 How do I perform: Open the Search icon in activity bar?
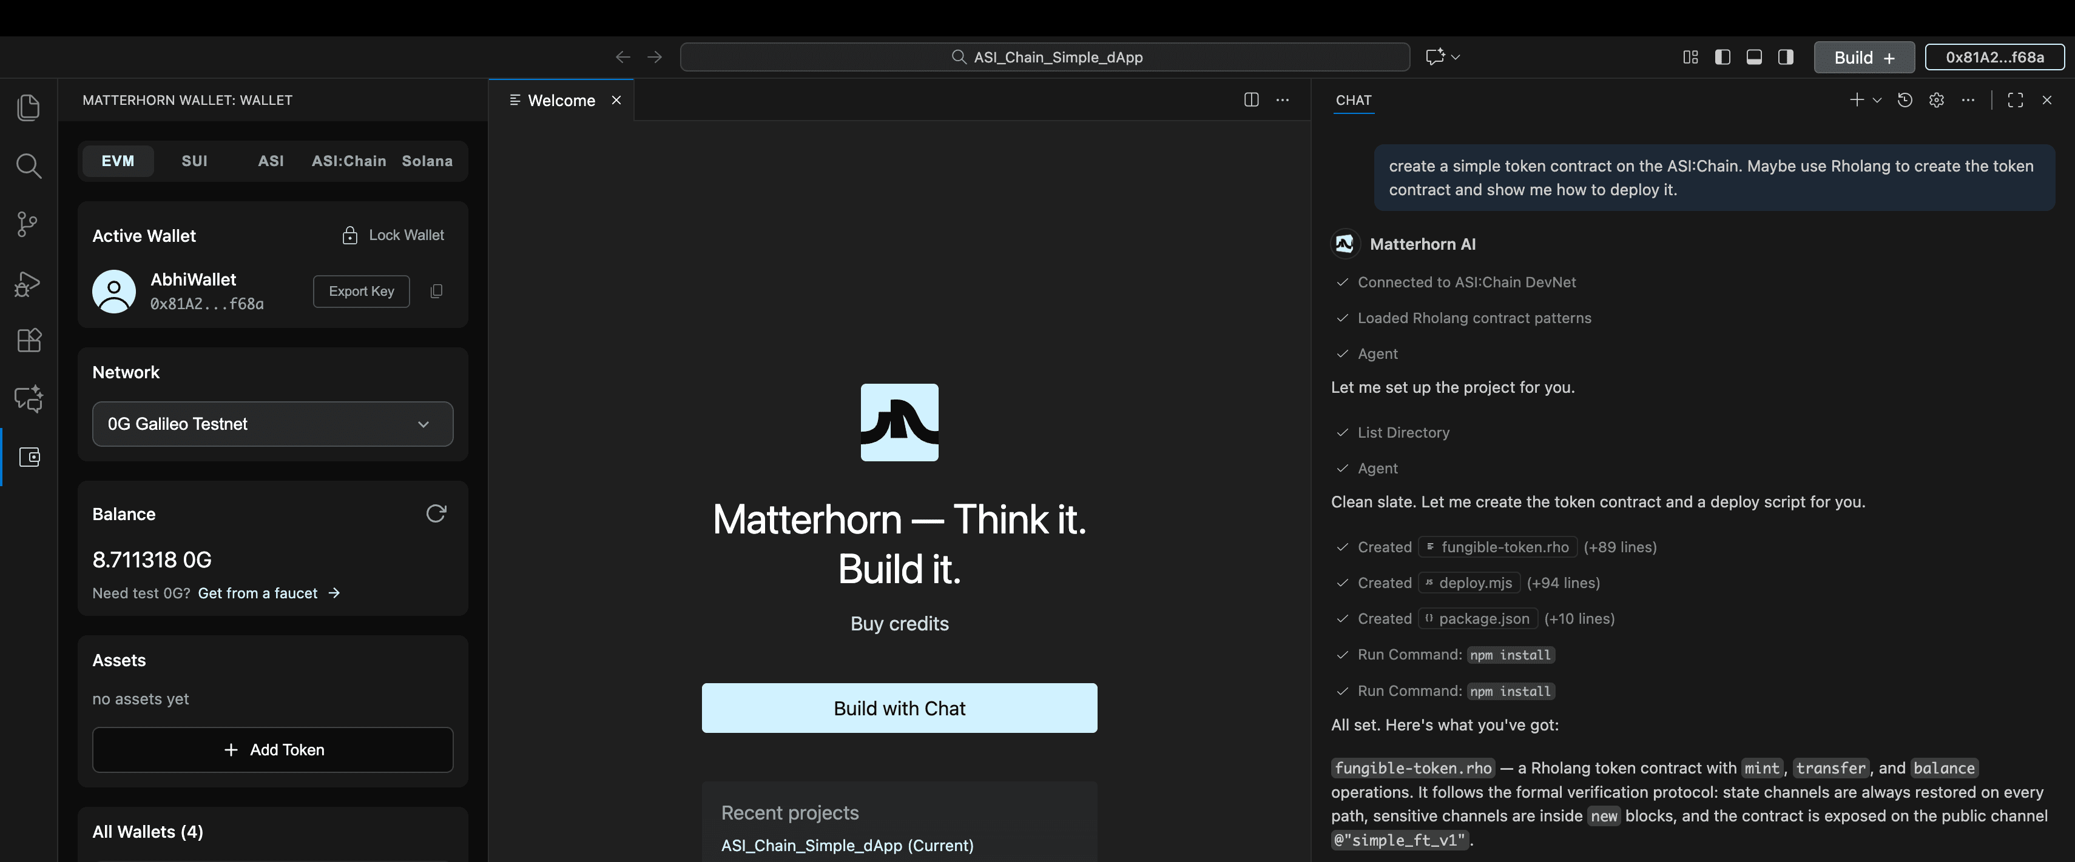[x=28, y=166]
